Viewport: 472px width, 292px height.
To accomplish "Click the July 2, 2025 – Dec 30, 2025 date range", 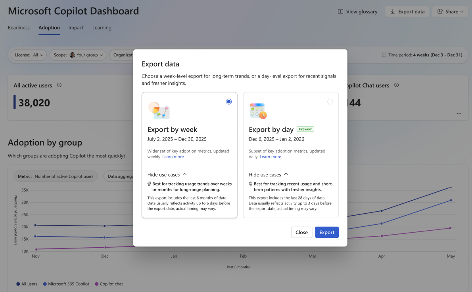I will [x=177, y=139].
